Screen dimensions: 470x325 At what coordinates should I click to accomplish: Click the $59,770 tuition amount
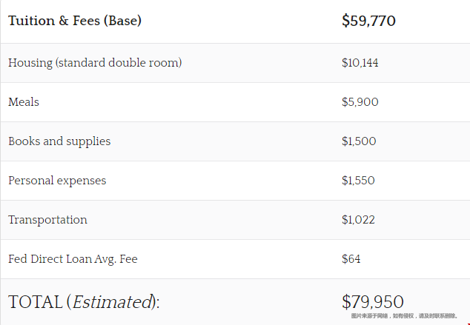pos(368,21)
